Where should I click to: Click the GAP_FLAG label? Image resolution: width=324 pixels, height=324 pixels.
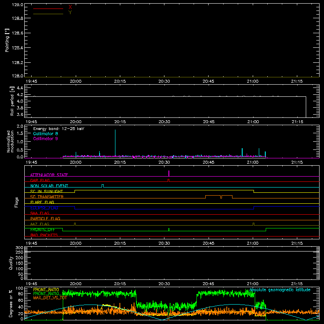click(40, 180)
